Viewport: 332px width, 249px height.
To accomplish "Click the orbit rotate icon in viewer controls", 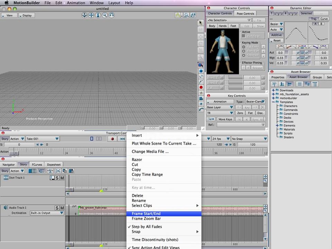I will pos(111,15).
